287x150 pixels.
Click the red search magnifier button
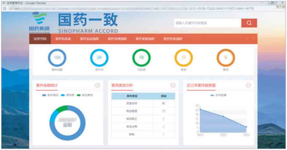tap(249, 23)
